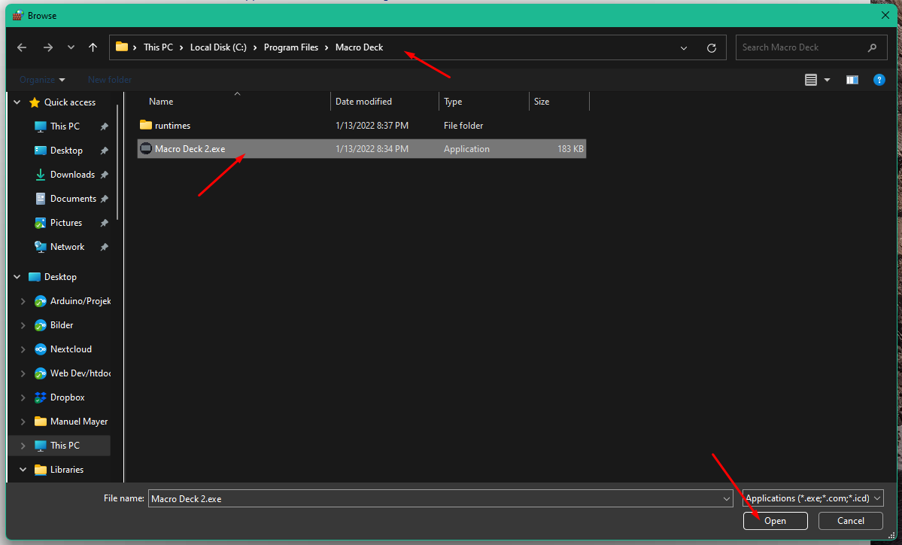
Task: Click the Open button
Action: (775, 521)
